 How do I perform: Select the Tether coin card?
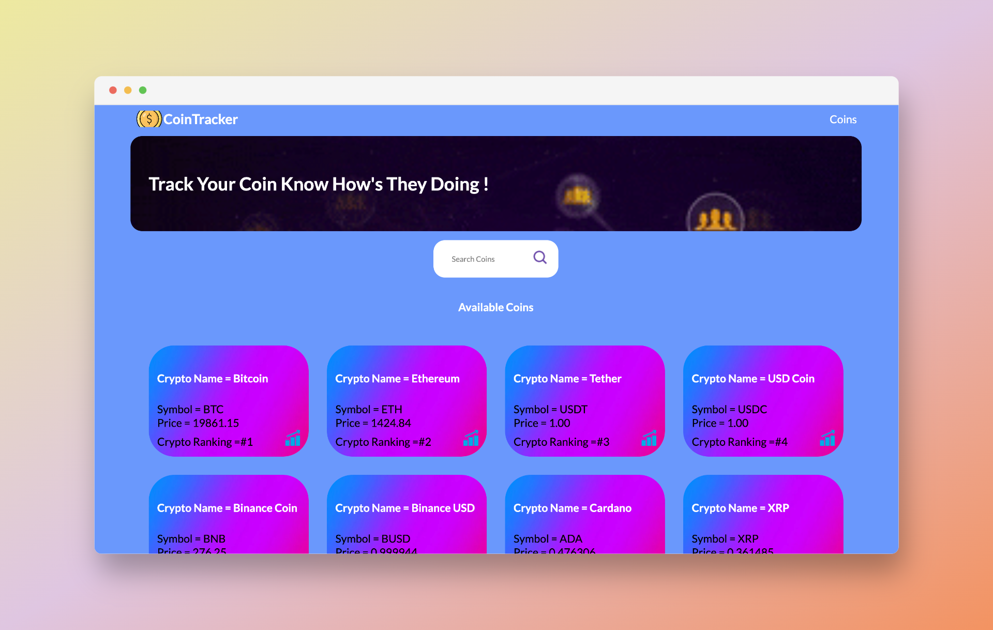585,401
